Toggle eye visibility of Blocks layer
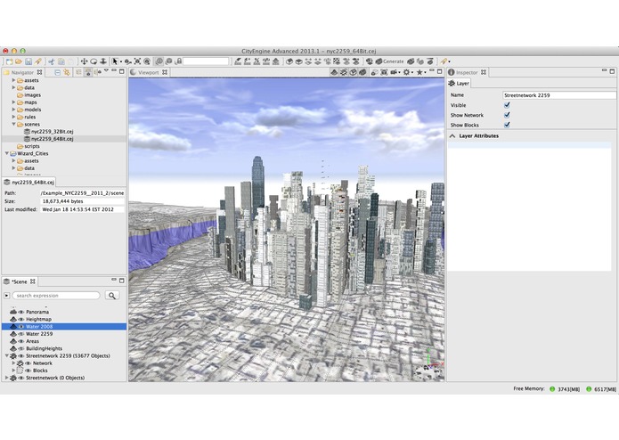The image size is (619, 440). point(28,371)
